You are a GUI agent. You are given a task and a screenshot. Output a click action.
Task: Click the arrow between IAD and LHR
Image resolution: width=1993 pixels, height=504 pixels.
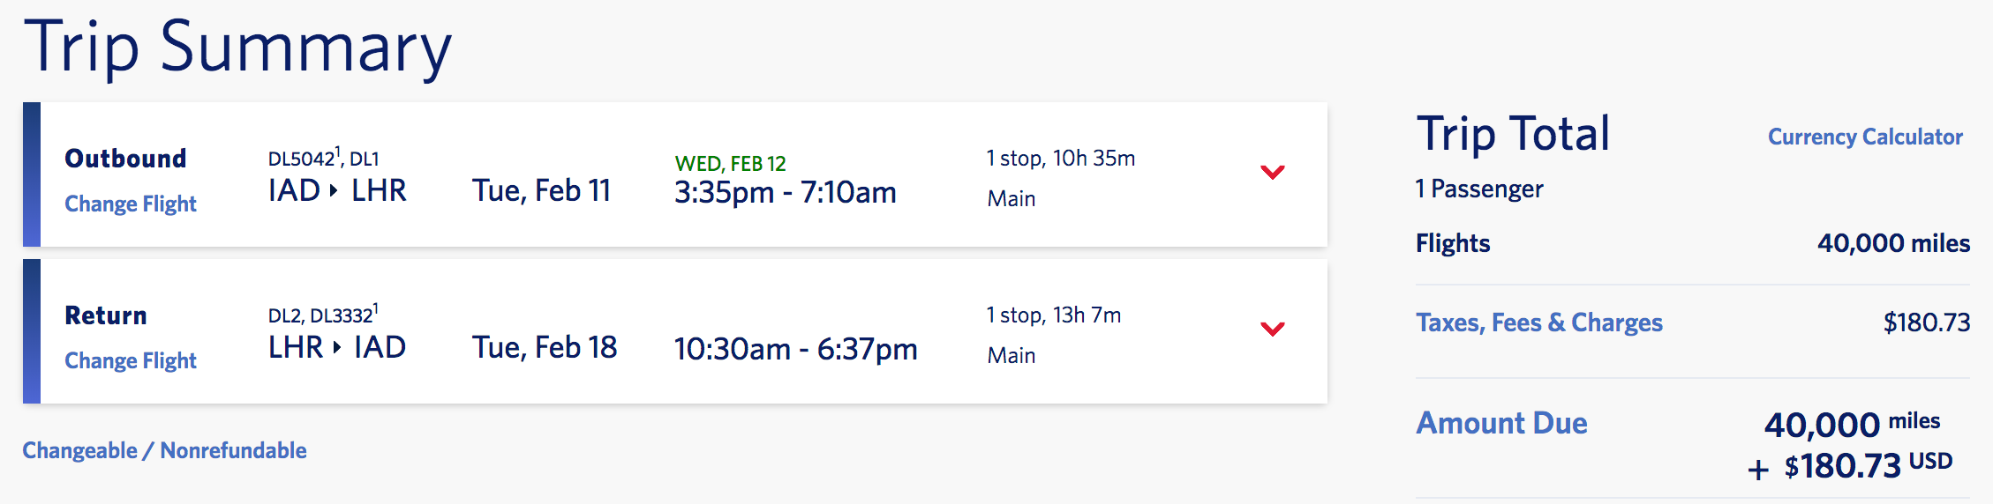point(334,190)
